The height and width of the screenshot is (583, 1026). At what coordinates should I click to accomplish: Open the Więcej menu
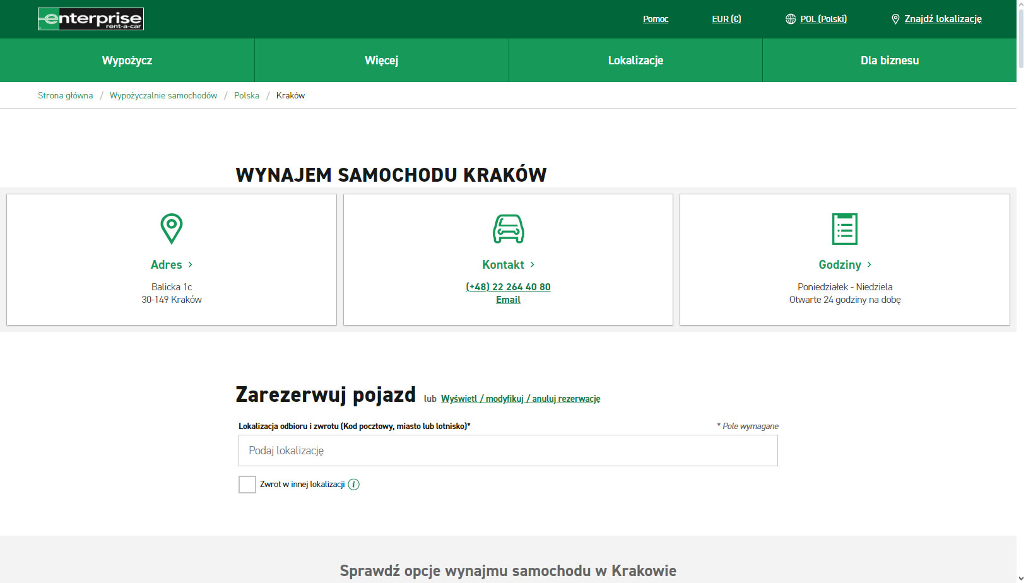pyautogui.click(x=382, y=61)
